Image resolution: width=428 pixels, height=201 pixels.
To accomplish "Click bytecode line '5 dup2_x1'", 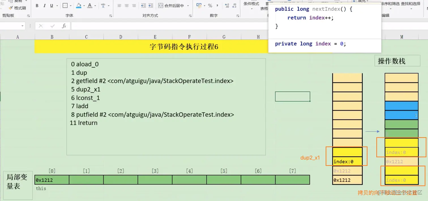I will point(86,89).
